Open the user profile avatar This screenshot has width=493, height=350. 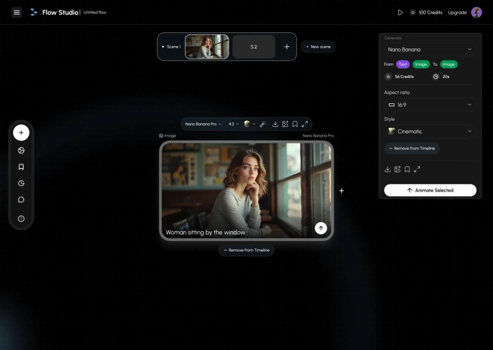[x=476, y=12]
